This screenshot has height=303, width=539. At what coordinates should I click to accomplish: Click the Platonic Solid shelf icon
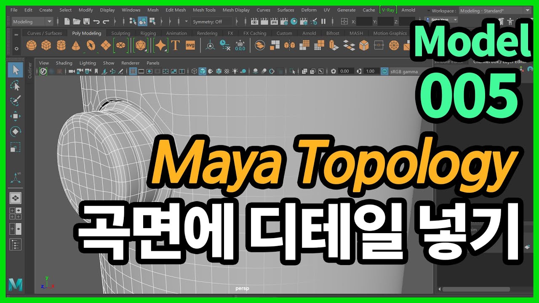140,45
